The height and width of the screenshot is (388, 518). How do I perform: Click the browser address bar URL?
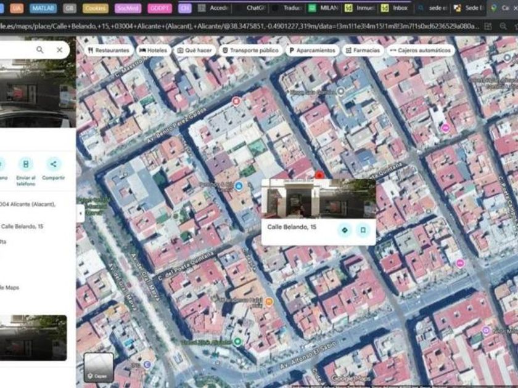[247, 26]
